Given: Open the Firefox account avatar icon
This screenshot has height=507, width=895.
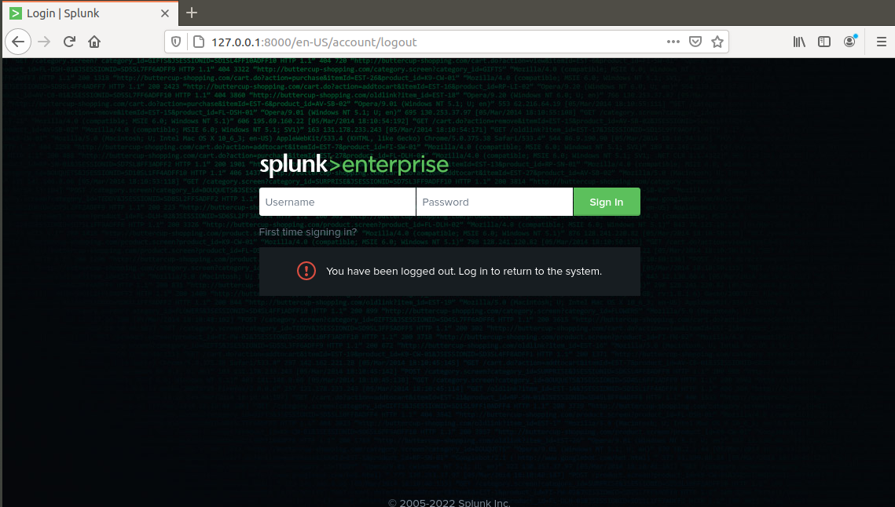Looking at the screenshot, I should pyautogui.click(x=850, y=42).
